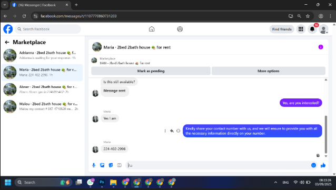Show hidden system tray icons
The image size is (336, 190).
pos(275,183)
